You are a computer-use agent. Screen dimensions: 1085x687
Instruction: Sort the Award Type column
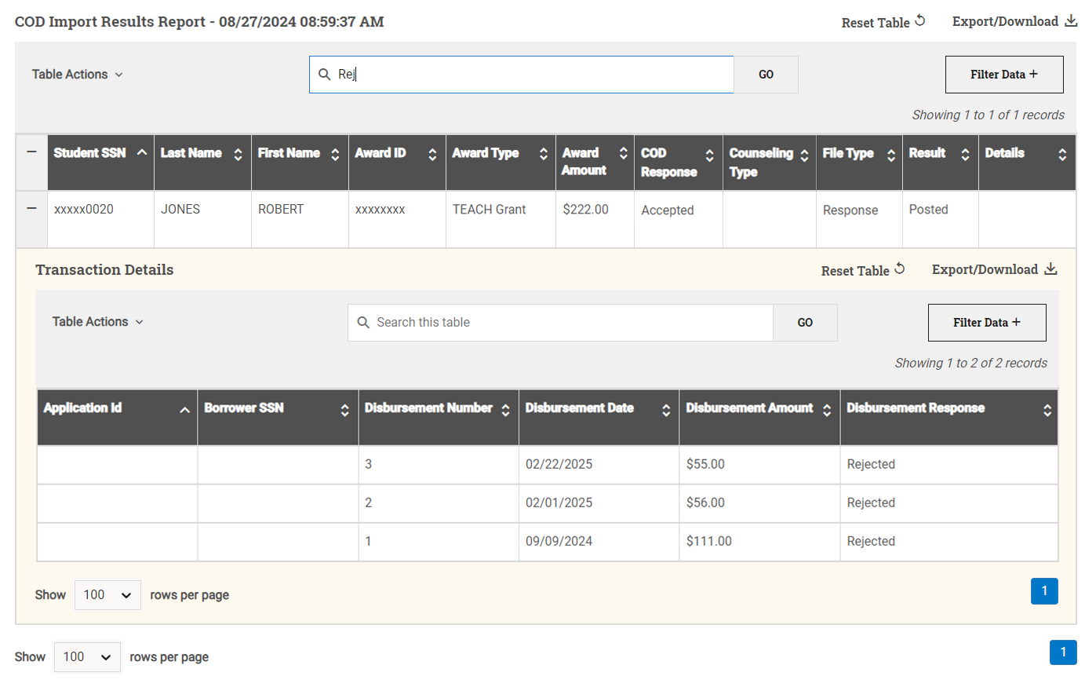[543, 155]
